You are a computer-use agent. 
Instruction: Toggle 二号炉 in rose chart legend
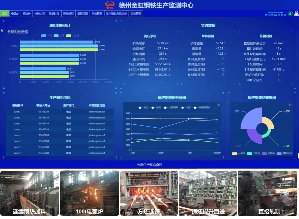tap(249, 154)
